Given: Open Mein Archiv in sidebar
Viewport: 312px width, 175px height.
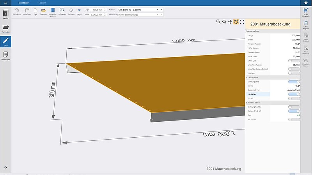Looking at the screenshot, I should pos(5,28).
